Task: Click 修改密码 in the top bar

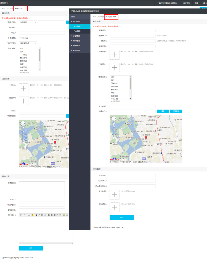Action: [x=187, y=3]
